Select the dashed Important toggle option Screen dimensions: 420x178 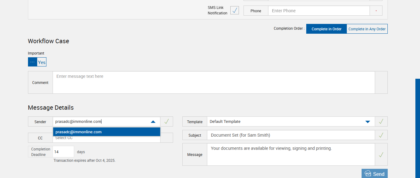(33, 62)
